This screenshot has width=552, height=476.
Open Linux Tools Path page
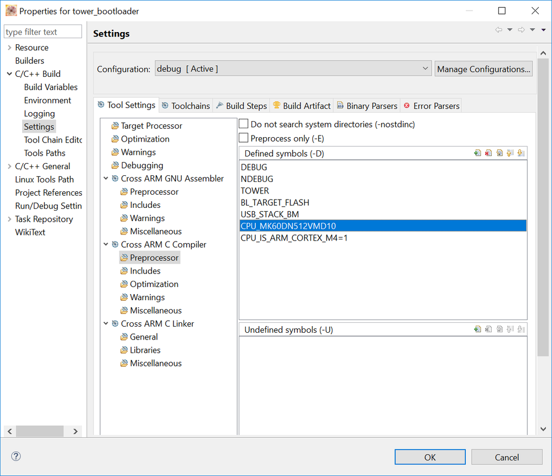coord(44,179)
